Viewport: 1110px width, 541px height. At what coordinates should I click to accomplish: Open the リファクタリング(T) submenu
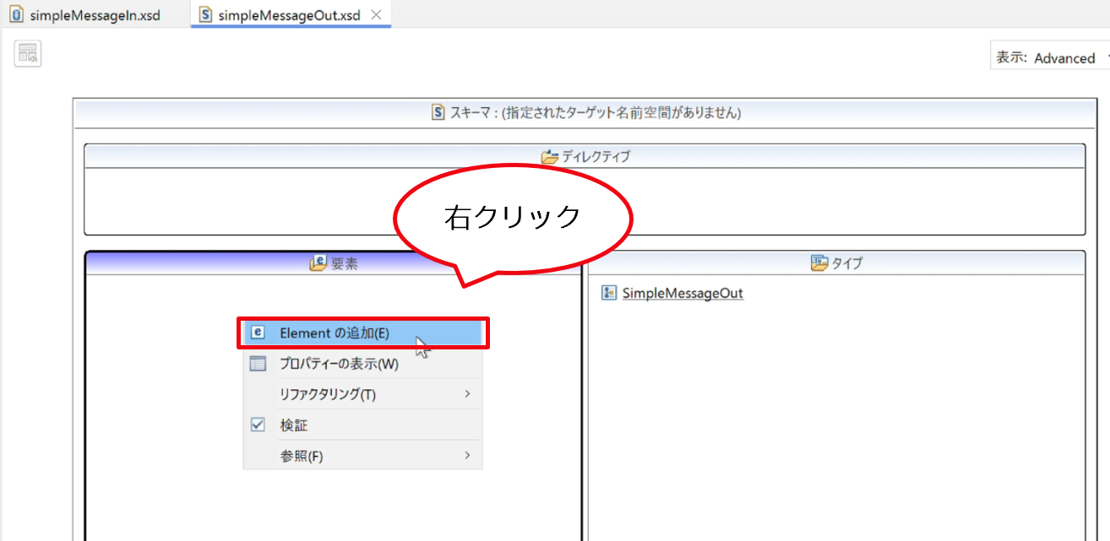pos(362,394)
